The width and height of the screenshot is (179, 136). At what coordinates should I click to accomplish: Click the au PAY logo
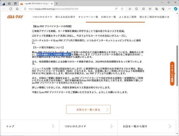pos(15,17)
